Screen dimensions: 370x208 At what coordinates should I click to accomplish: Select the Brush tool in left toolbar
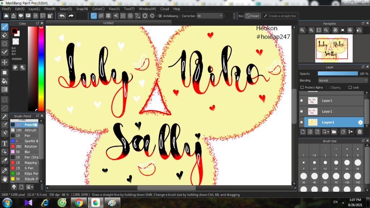tap(4, 27)
